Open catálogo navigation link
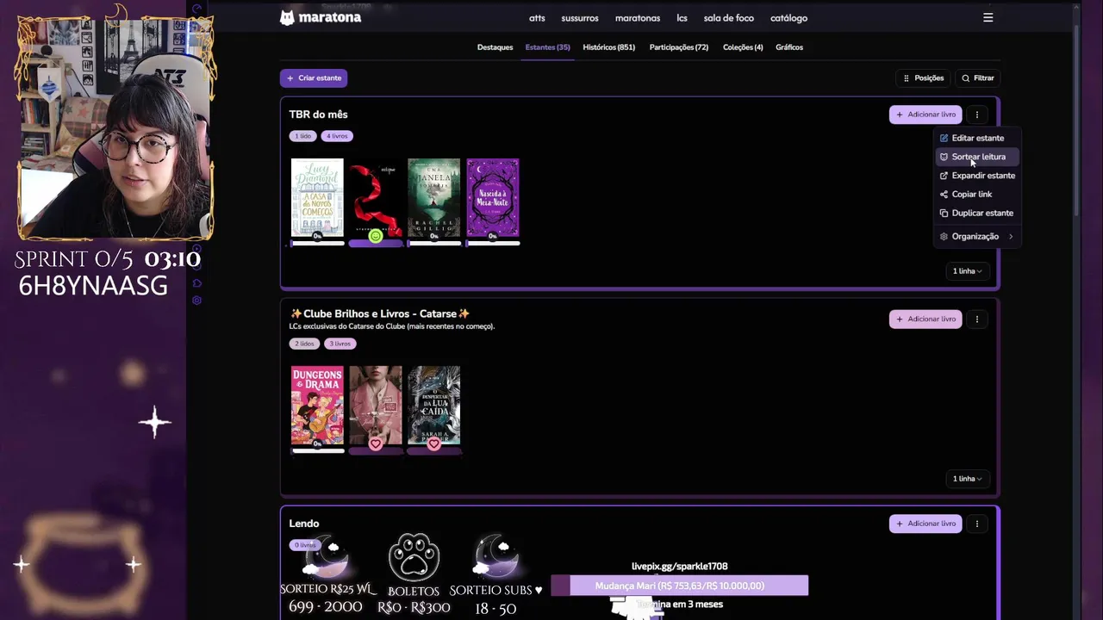 pyautogui.click(x=788, y=18)
